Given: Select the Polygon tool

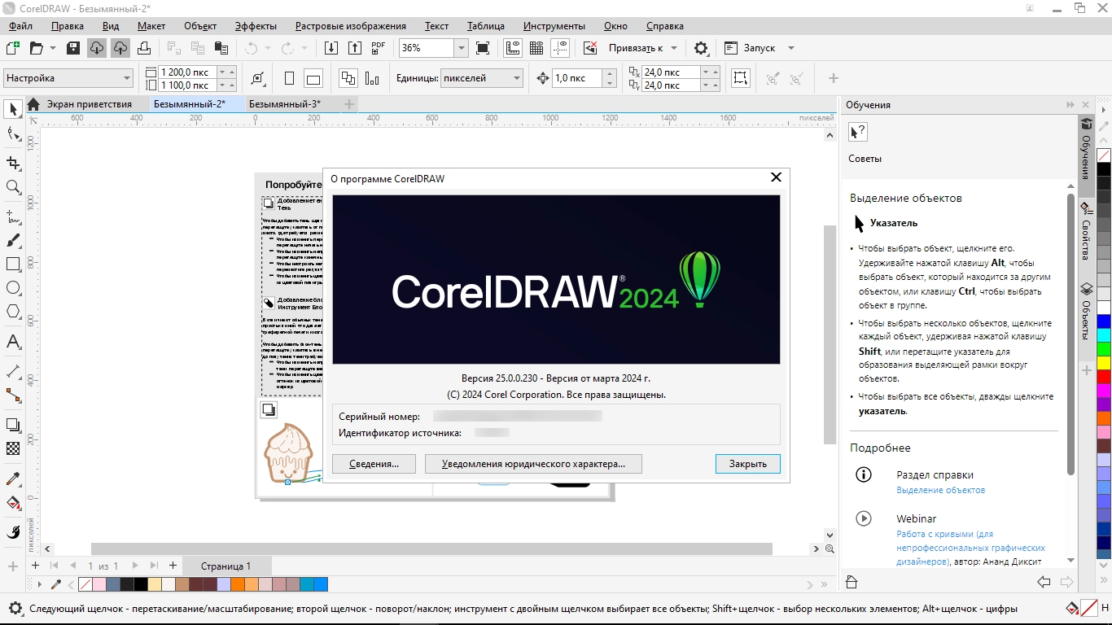Looking at the screenshot, I should coord(13,312).
